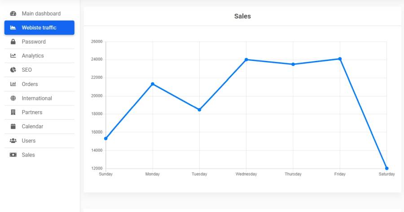Screen dimensions: 404x212
Task: Click the Analytics line chart icon
Action: 13,56
